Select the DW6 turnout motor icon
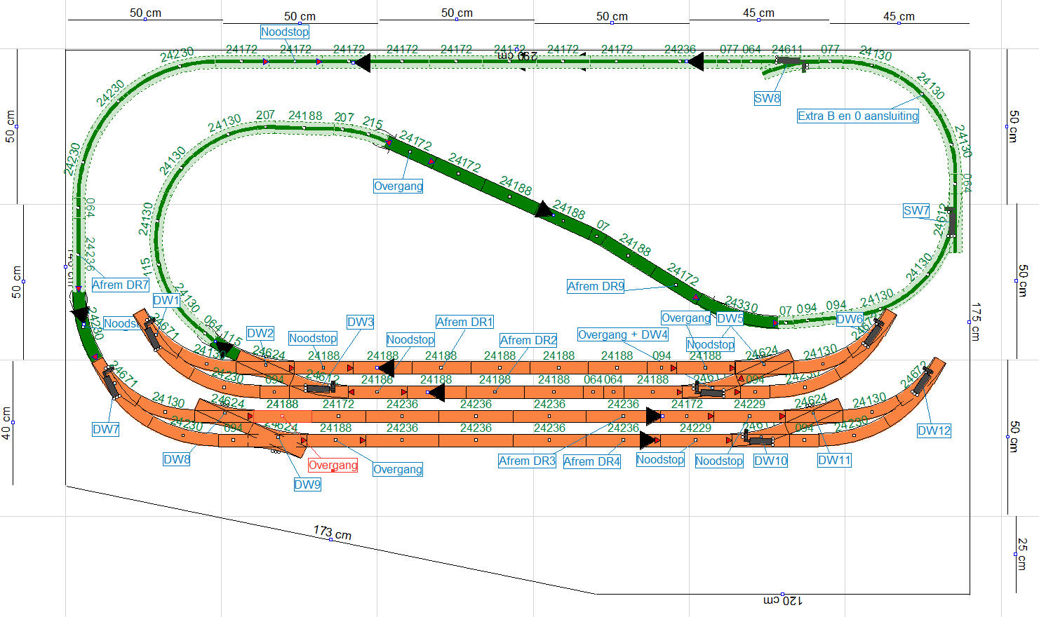This screenshot has height=617, width=1039. 872,333
